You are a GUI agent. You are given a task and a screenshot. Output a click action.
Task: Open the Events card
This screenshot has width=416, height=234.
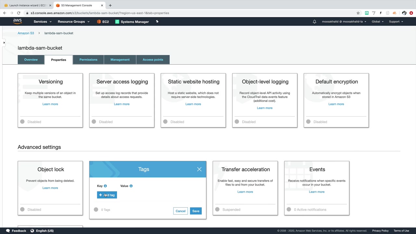click(x=317, y=188)
